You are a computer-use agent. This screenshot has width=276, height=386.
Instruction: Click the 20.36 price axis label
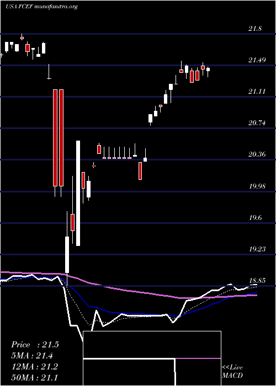pyautogui.click(x=257, y=154)
